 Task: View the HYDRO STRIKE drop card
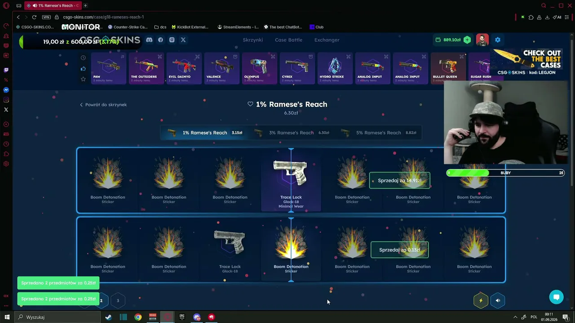(335, 68)
